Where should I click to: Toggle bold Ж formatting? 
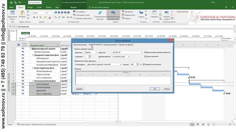tap(34, 18)
